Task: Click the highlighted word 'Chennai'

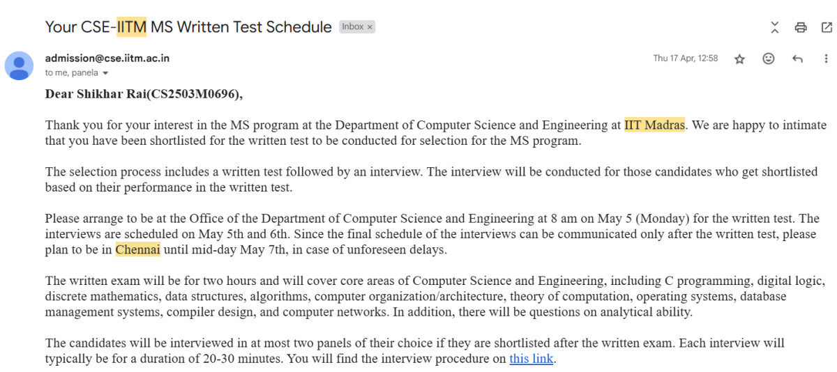Action: pyautogui.click(x=137, y=249)
